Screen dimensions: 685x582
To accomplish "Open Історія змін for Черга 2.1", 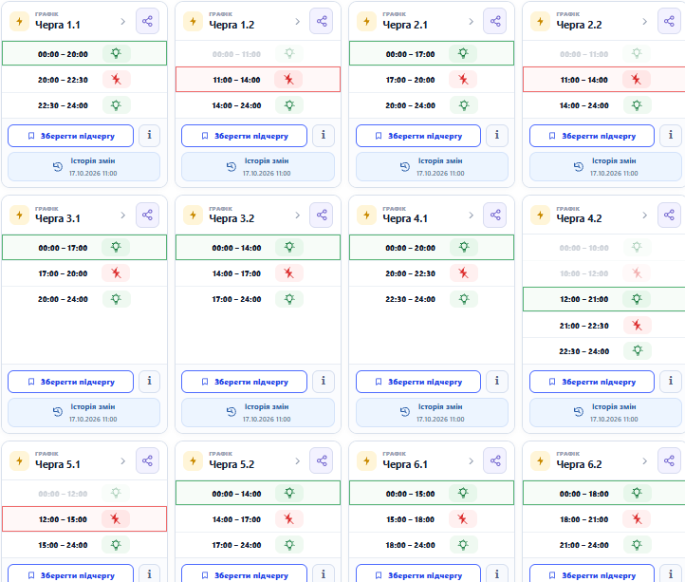I will point(432,166).
